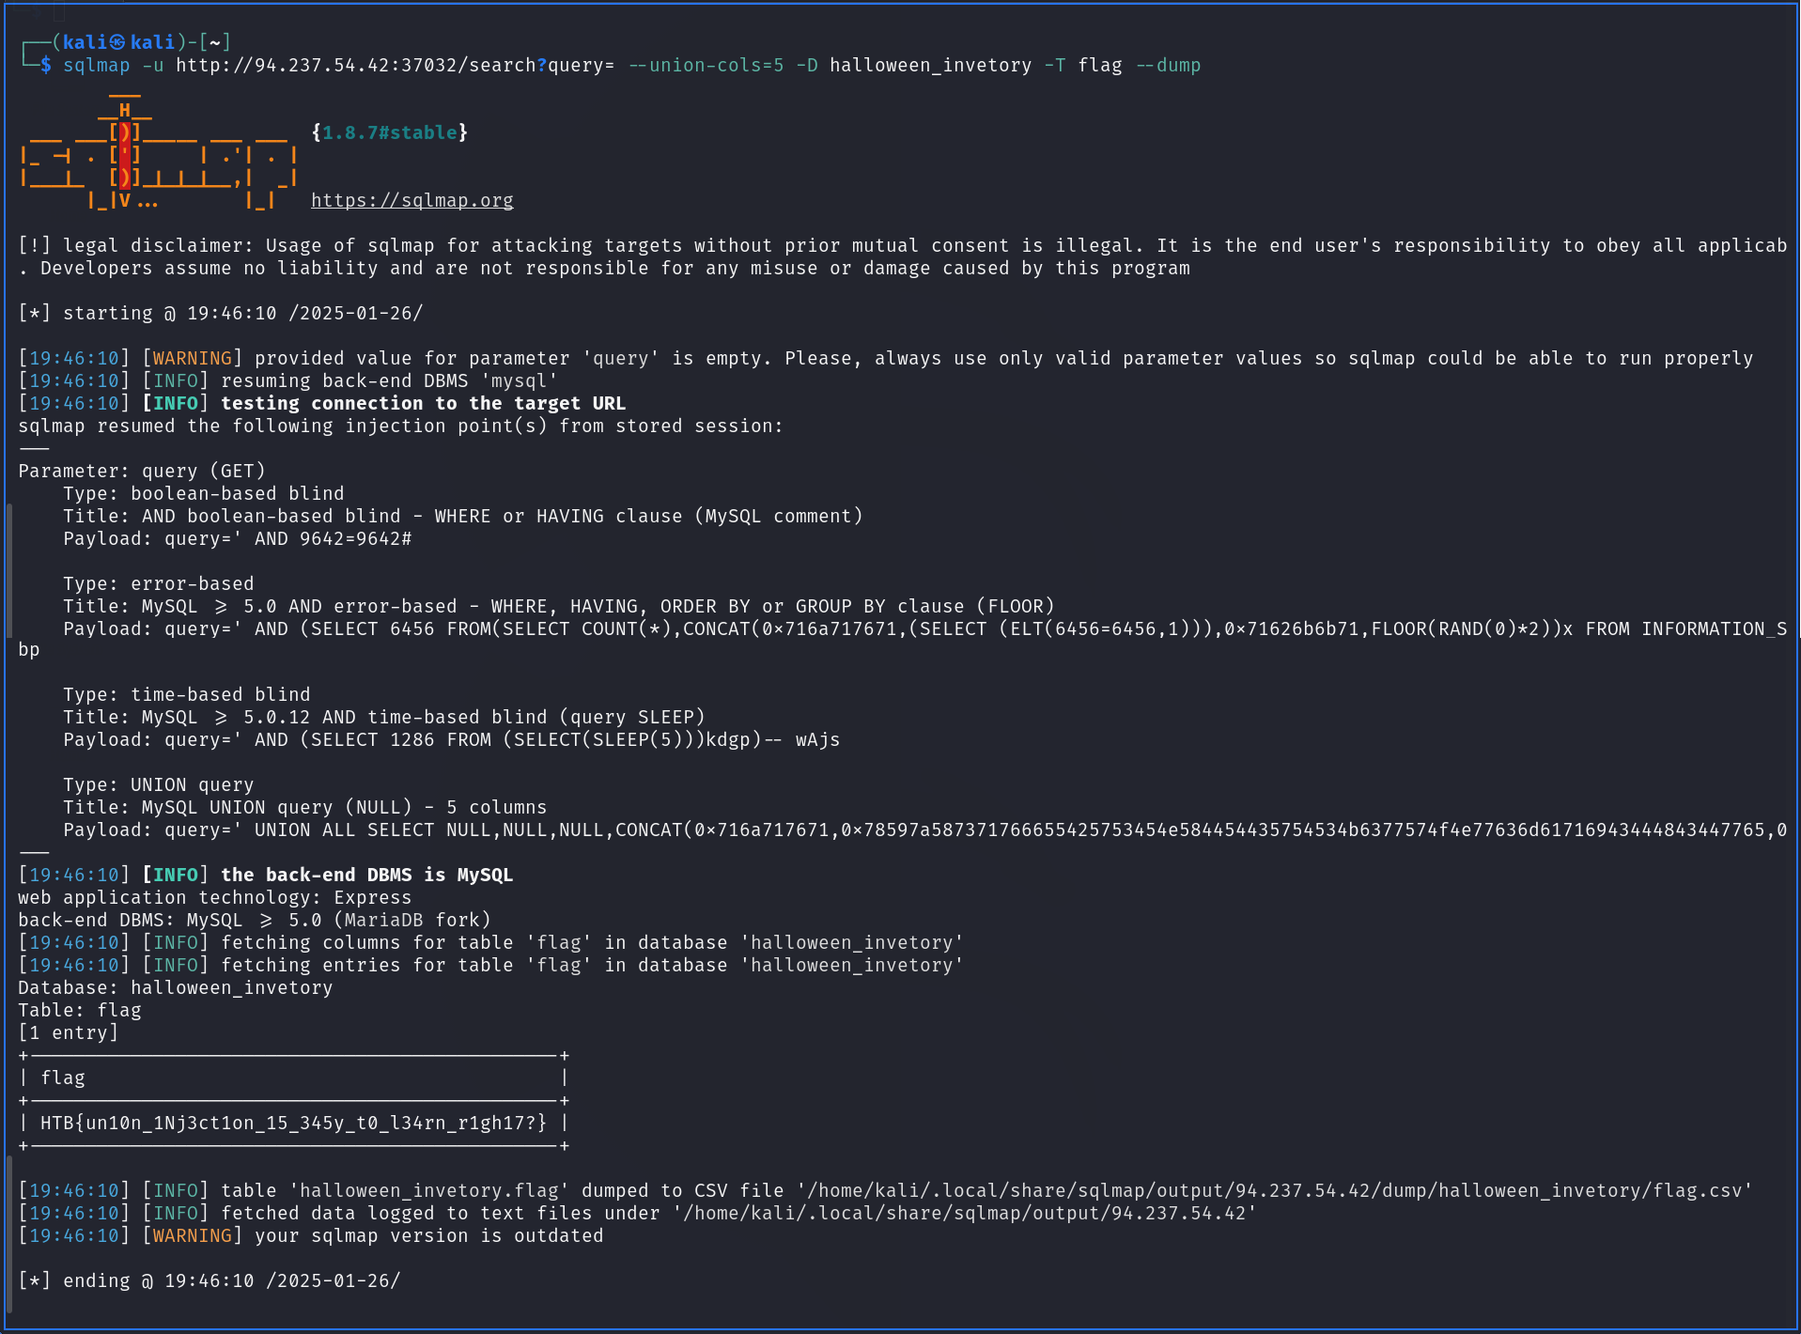The width and height of the screenshot is (1801, 1334).
Task: Click 'Type: time-based blind' line
Action: pos(187,694)
